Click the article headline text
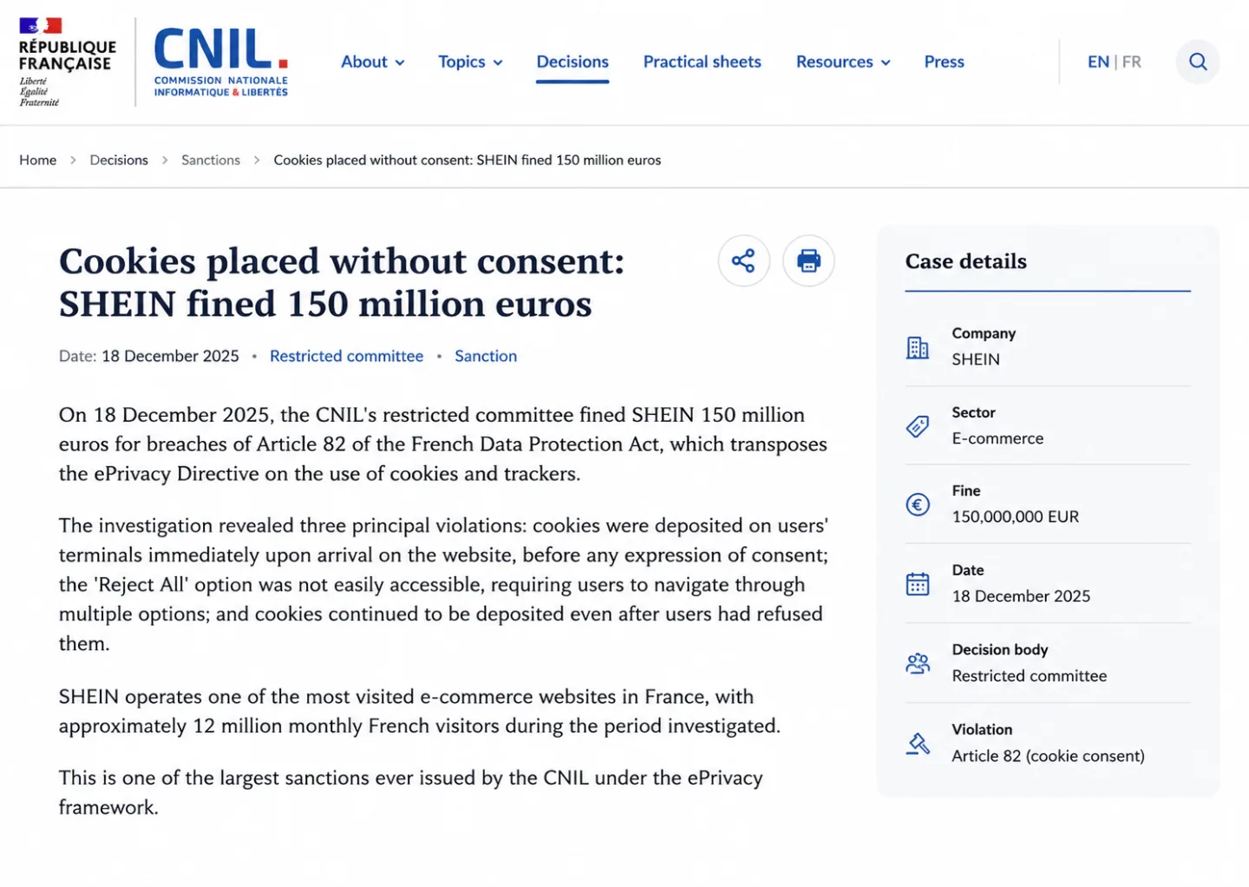The width and height of the screenshot is (1249, 887). [x=342, y=282]
